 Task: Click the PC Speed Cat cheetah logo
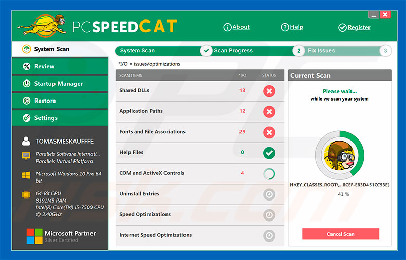click(x=43, y=26)
